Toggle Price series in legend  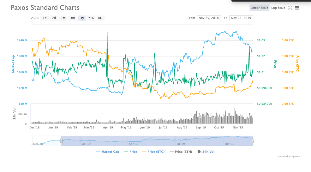pyautogui.click(x=131, y=152)
